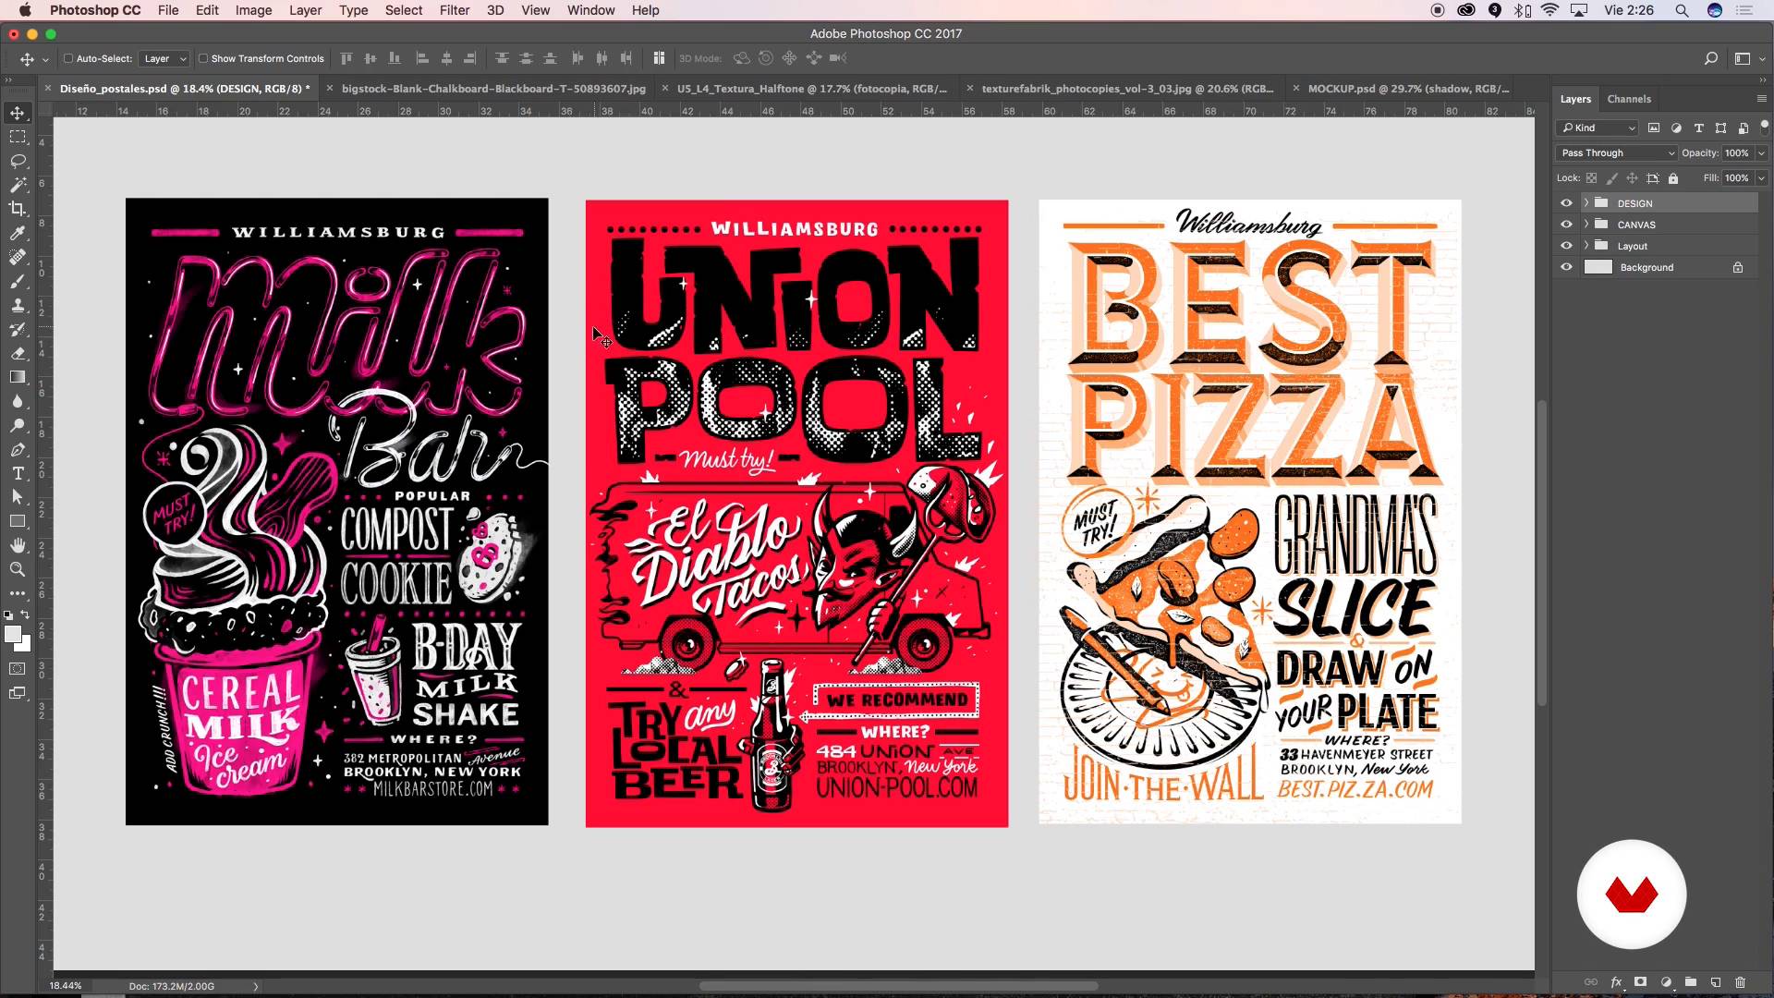Swap foreground and background colors
The image size is (1774, 998).
(x=26, y=615)
